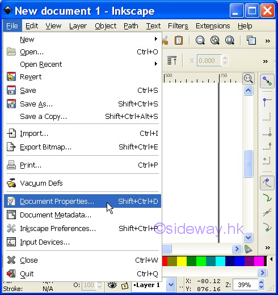
Task: Click the Revert icon in File menu
Action: [11, 76]
